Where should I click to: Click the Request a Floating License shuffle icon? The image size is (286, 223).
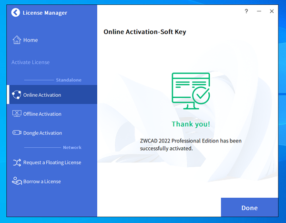tap(17, 162)
